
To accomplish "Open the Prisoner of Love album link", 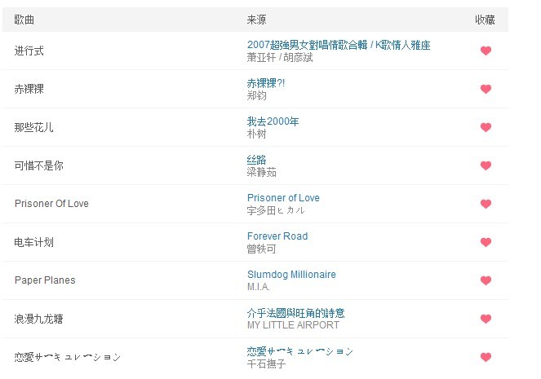I will click(283, 198).
